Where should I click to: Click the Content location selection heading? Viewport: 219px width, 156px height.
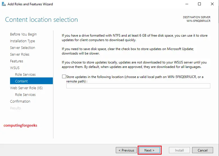tap(41, 20)
